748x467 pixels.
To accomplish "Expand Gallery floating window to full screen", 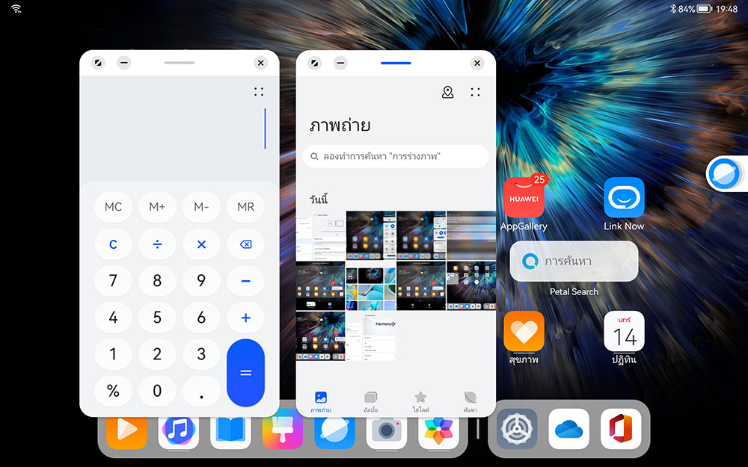I will pyautogui.click(x=315, y=64).
